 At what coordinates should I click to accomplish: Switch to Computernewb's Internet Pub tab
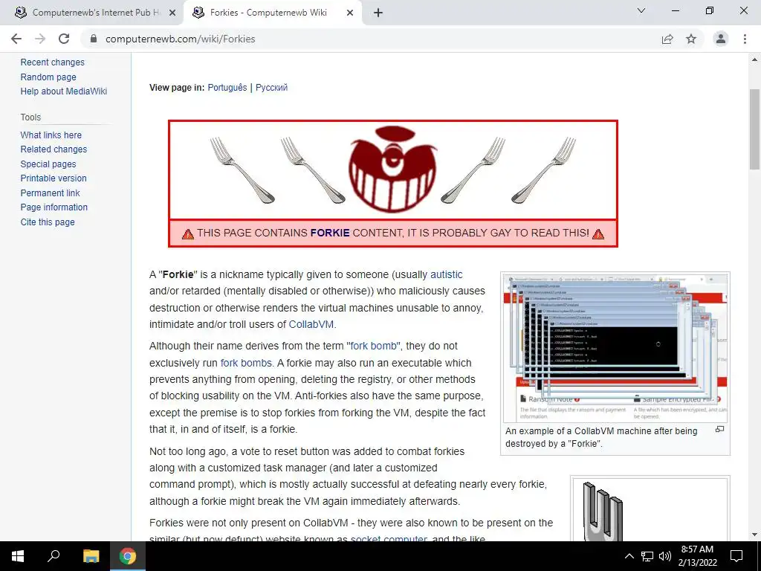(x=92, y=13)
